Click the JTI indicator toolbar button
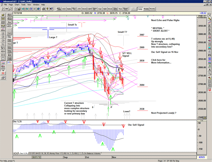Screen dimensions: 212x162 (79, 9)
